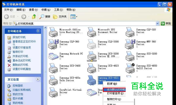Click 重命名此打印机 task link
The width and height of the screenshot is (176, 105).
pyautogui.click(x=22, y=61)
